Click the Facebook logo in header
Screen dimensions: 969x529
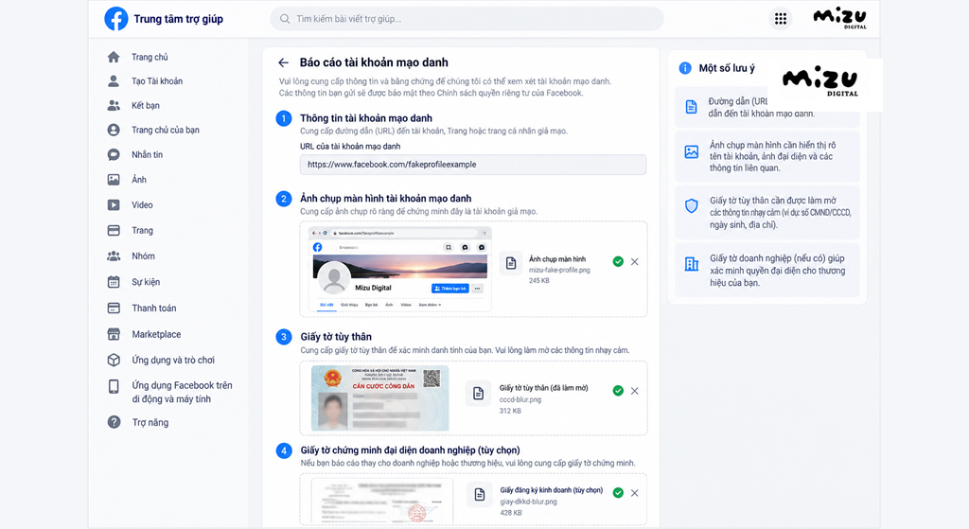tap(116, 19)
